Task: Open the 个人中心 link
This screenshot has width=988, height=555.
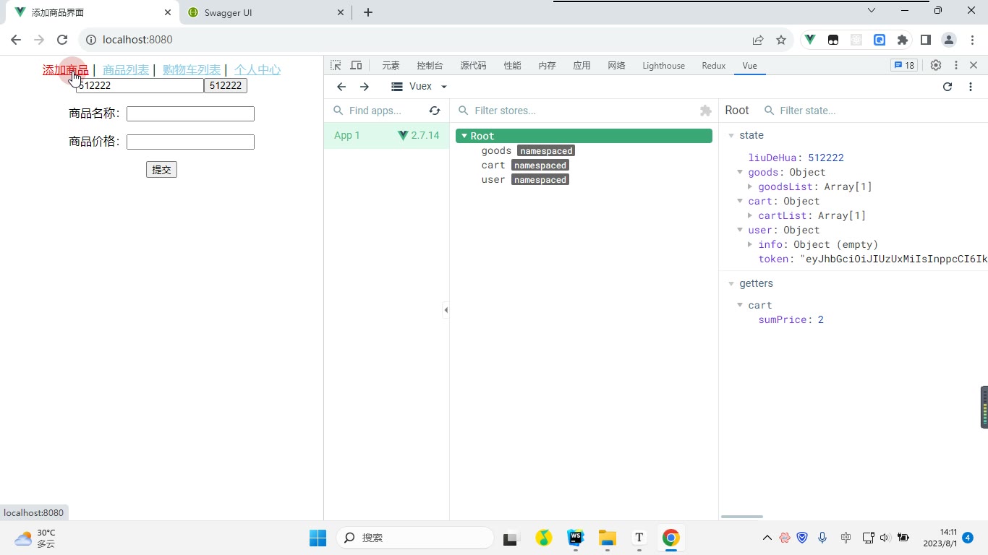Action: pos(257,69)
